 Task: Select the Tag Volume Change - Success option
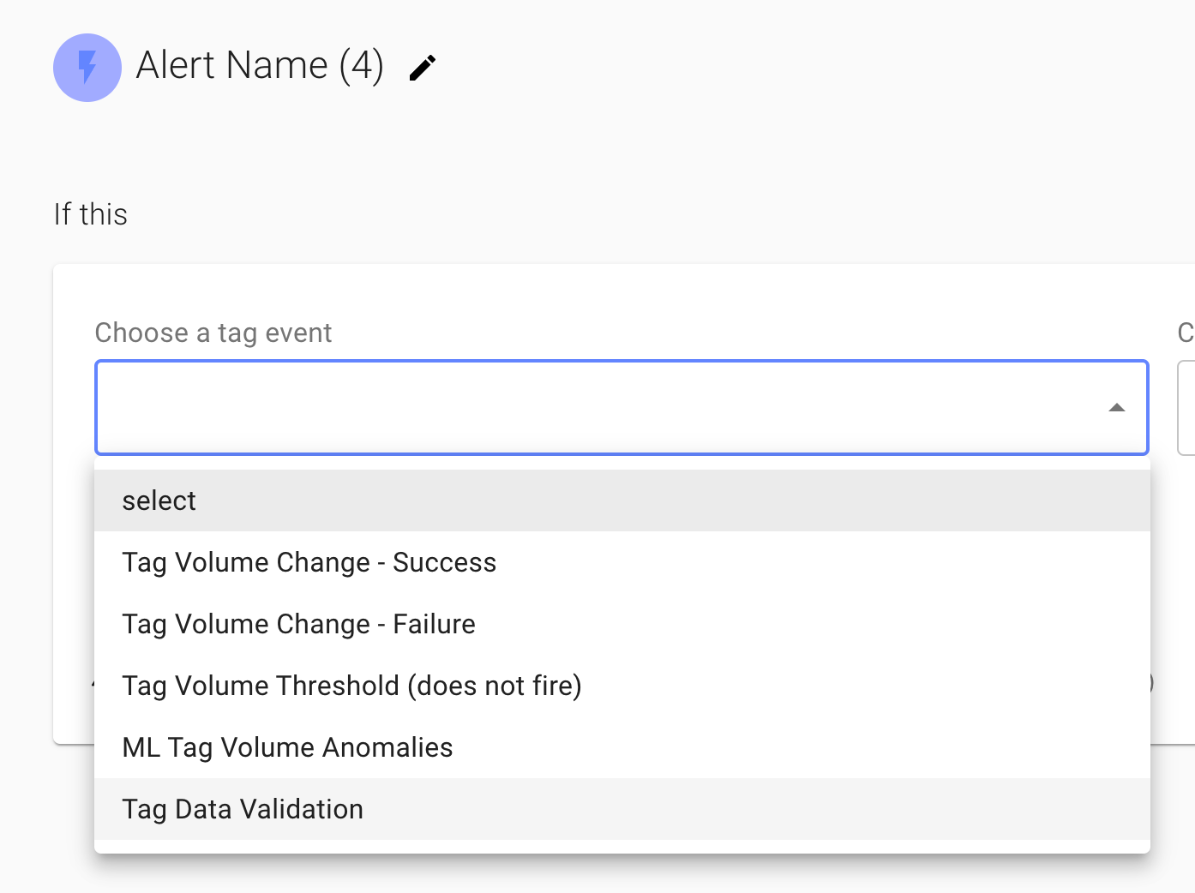[309, 562]
